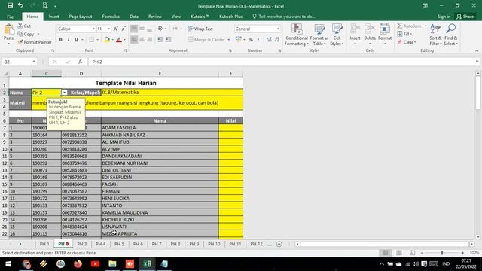
Task: Click the Format cells icon
Action: 385,29
